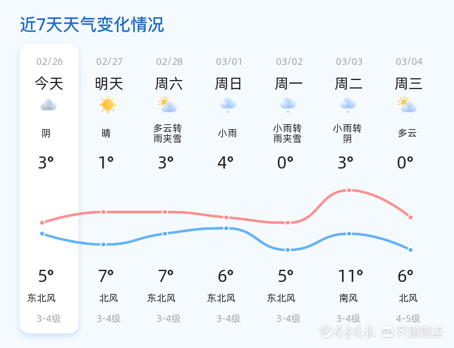This screenshot has height=348, width=454.
Task: Click the rain icon under 周二
Action: [348, 105]
